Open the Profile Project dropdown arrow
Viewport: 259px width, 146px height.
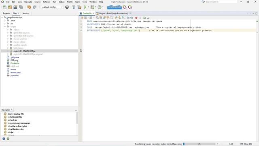click(x=103, y=7)
